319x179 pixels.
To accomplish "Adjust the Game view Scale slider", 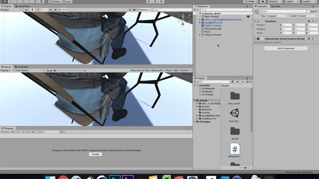I will [x=68, y=71].
